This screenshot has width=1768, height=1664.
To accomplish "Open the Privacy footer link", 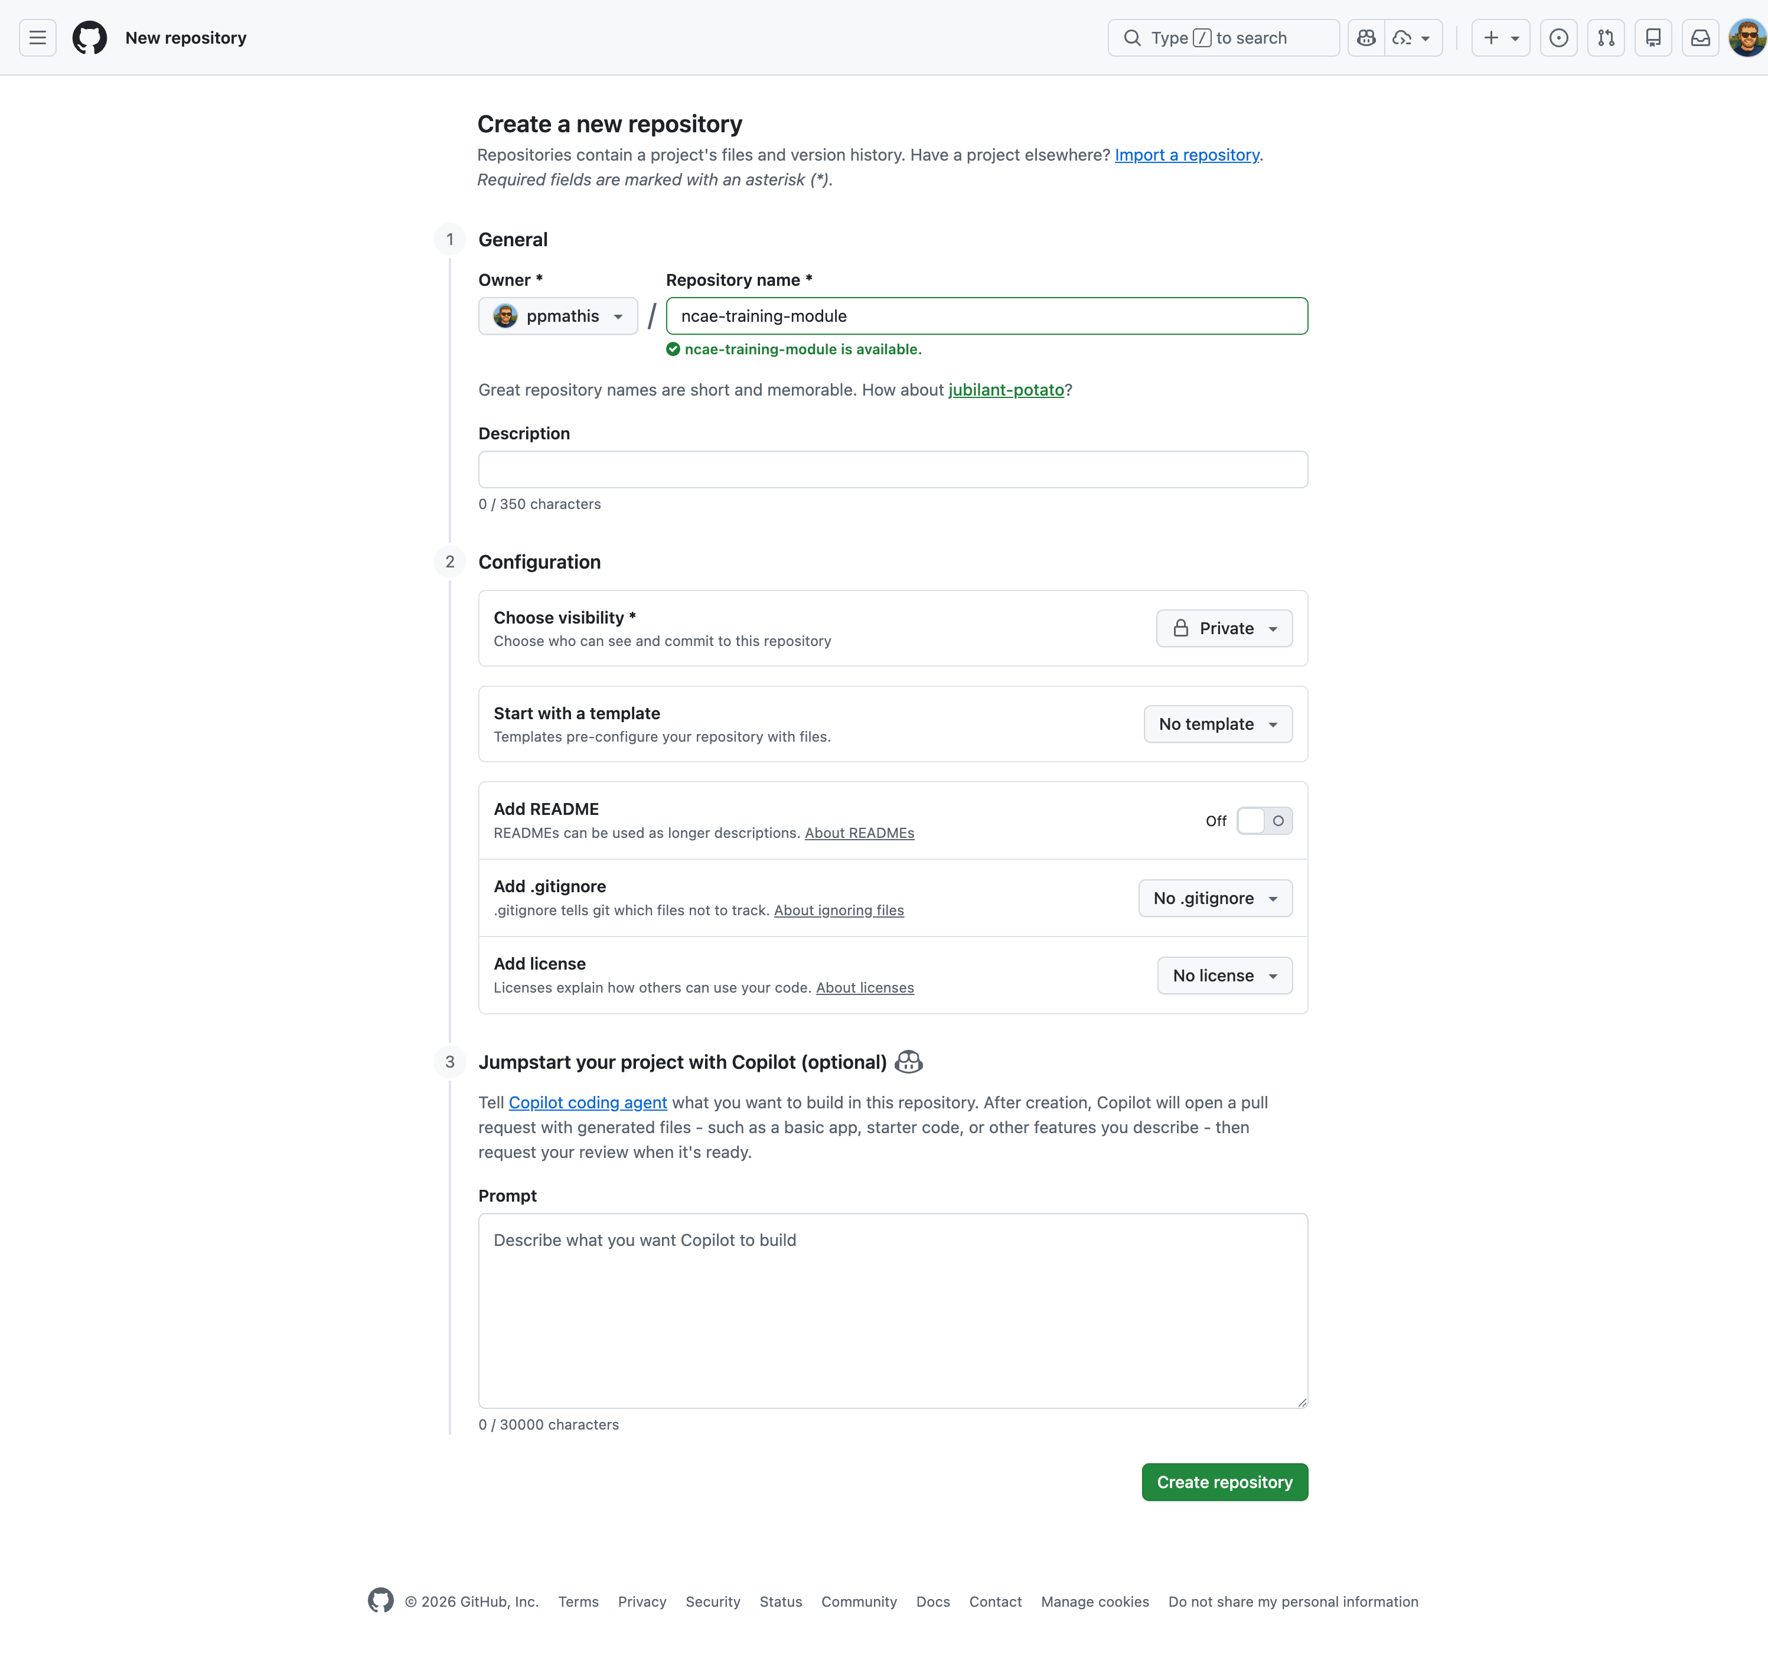I will [x=641, y=1602].
